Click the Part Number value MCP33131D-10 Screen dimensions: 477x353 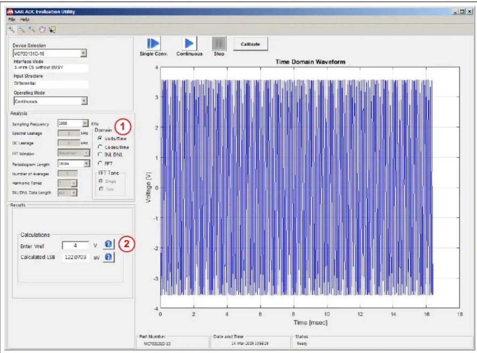[157, 344]
